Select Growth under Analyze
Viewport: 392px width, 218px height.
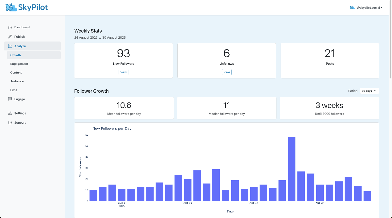pos(15,55)
